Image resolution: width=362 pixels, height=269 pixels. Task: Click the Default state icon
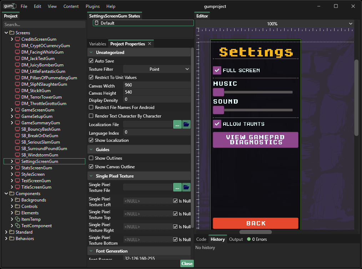tap(96, 23)
